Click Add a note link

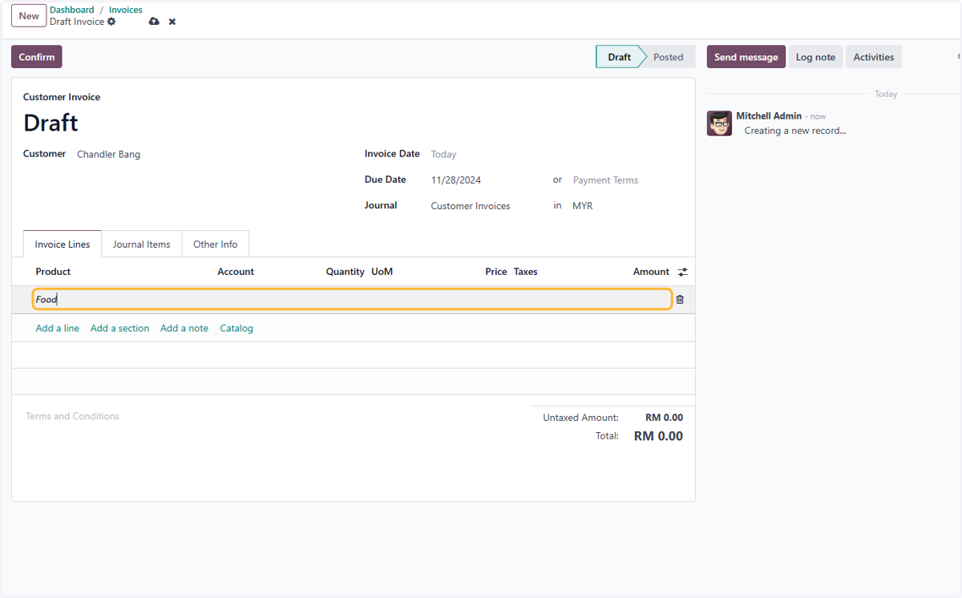(184, 328)
